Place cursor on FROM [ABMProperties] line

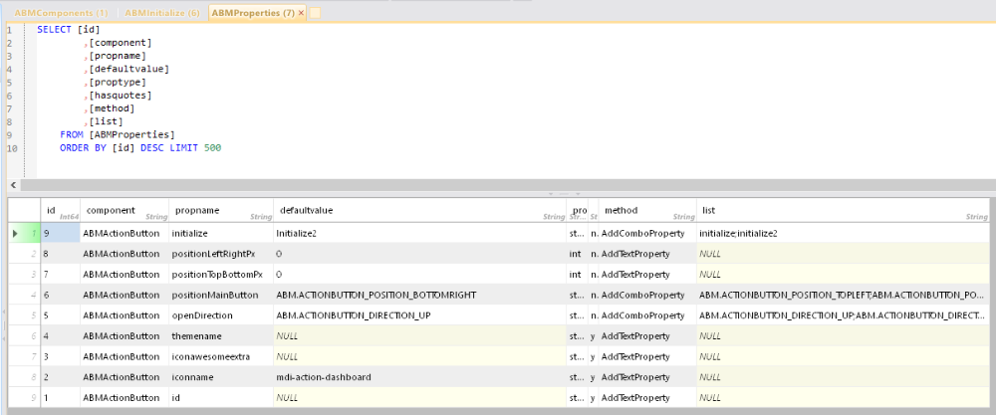(x=117, y=134)
